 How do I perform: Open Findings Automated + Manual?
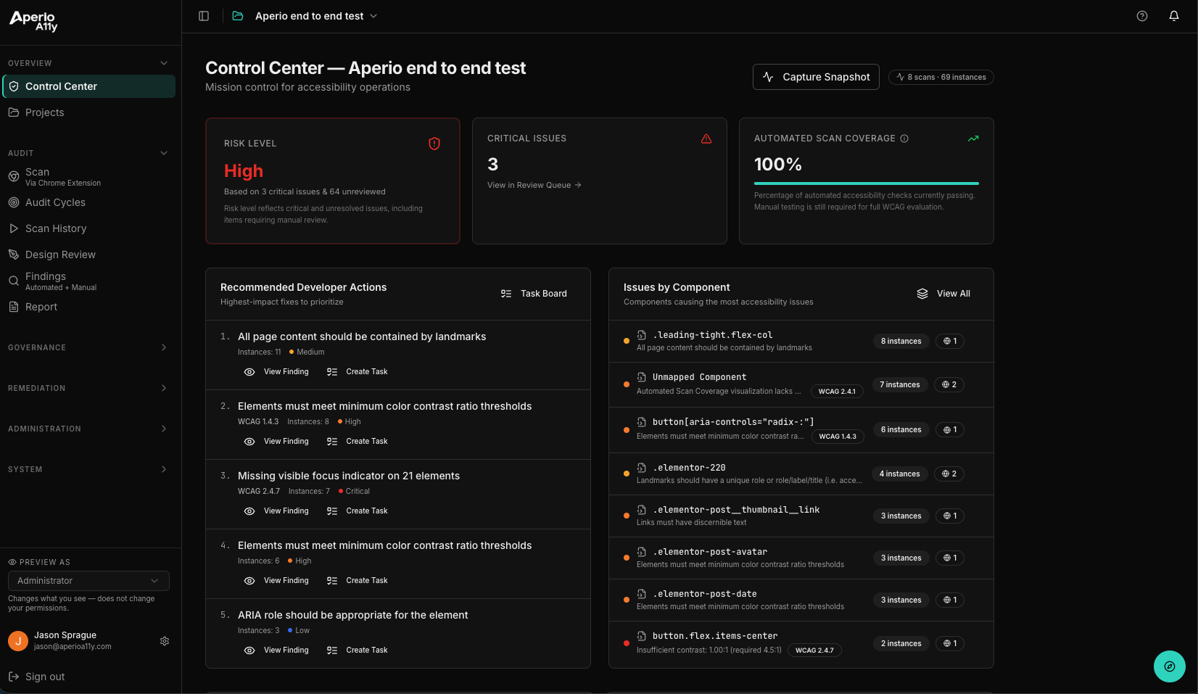(x=88, y=281)
